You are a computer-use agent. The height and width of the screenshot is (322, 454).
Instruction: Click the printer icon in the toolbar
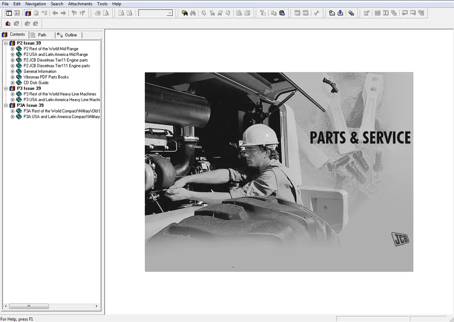click(x=98, y=13)
